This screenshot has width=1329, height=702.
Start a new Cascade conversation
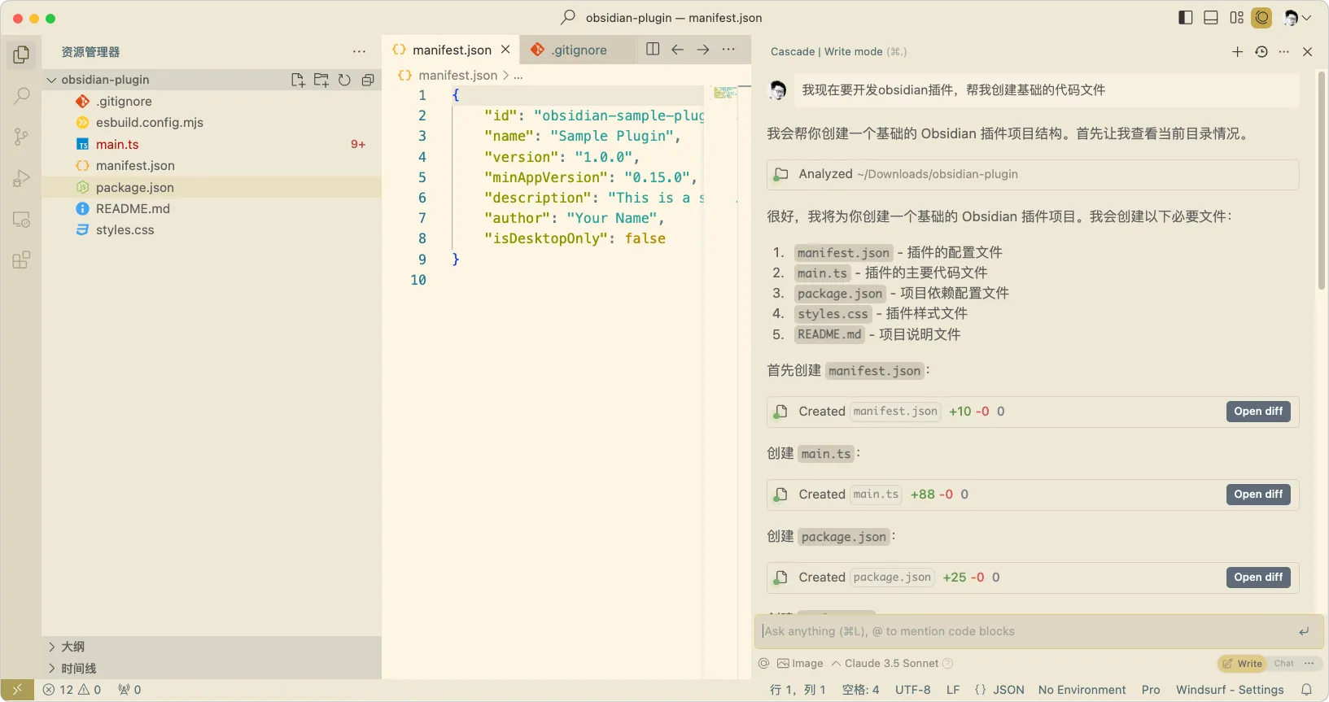[x=1237, y=51]
